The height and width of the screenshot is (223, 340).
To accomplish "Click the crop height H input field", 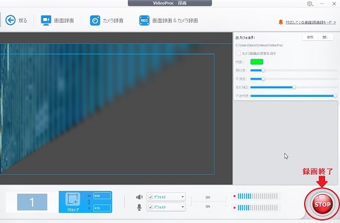I will point(102,208).
